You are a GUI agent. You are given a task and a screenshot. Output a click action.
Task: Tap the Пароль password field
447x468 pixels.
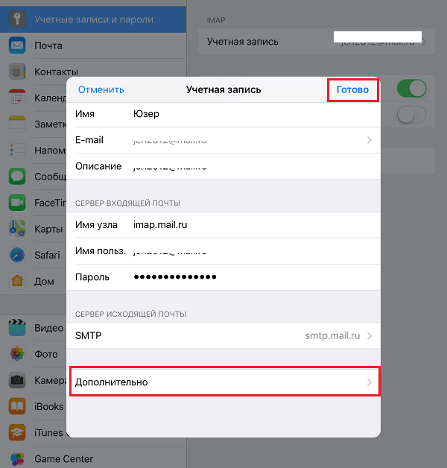click(x=223, y=277)
